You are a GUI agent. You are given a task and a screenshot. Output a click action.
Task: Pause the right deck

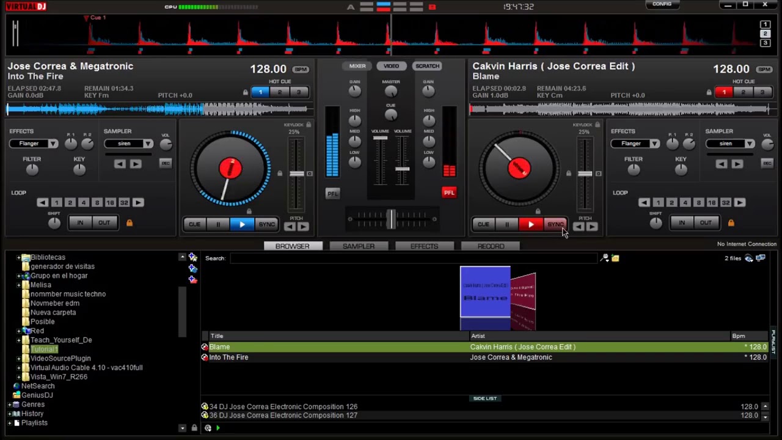click(507, 224)
